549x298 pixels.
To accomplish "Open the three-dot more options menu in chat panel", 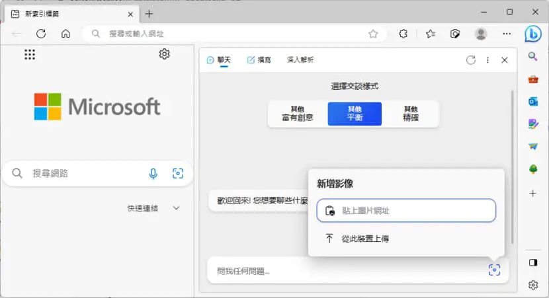I will click(x=487, y=60).
